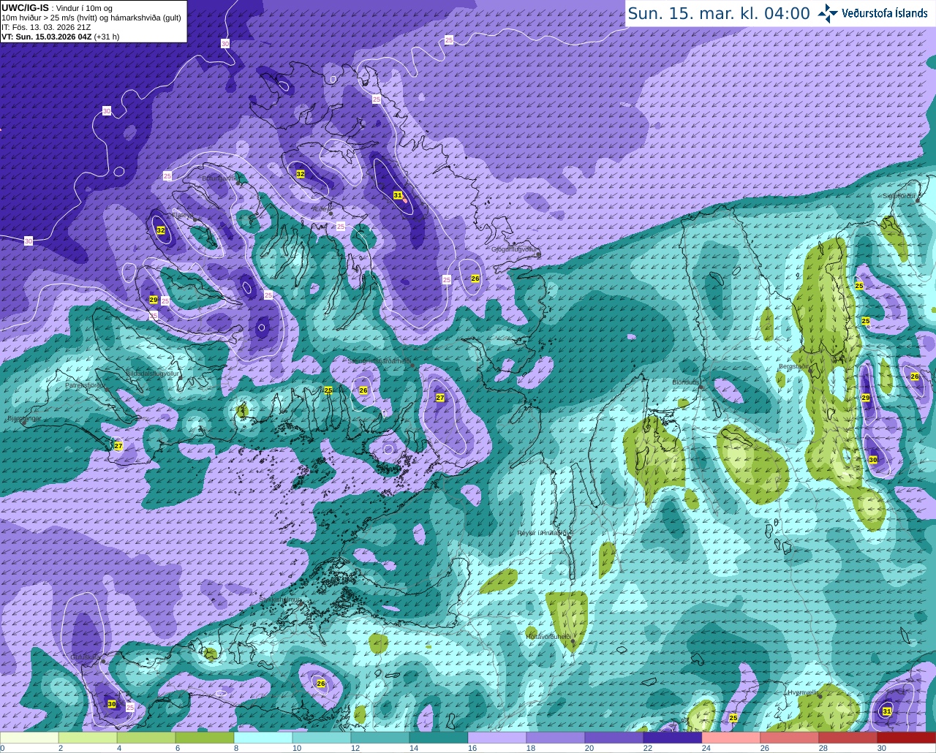
Task: Click the Bjargtangar station label
Action: coord(23,418)
